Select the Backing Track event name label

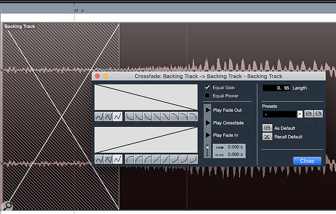(20, 27)
